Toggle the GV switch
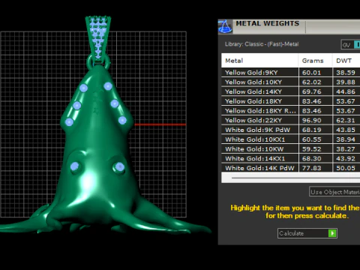Screen dimensions: 360x270 (x=350, y=44)
